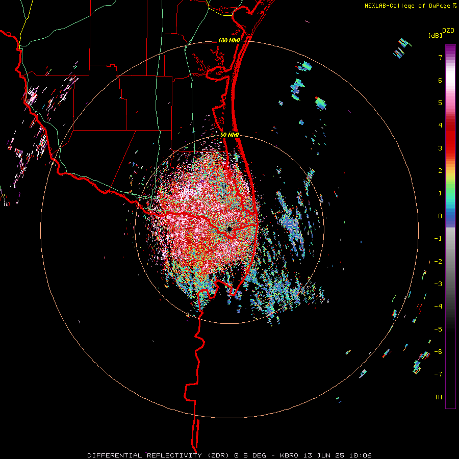Viewport: 459px width, 459px height.
Task: Click the -2 value on the color scale
Action: click(438, 262)
